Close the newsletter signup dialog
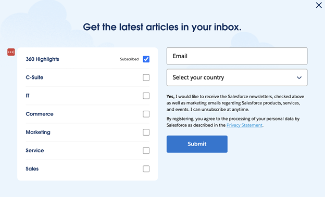The height and width of the screenshot is (197, 325). click(319, 5)
